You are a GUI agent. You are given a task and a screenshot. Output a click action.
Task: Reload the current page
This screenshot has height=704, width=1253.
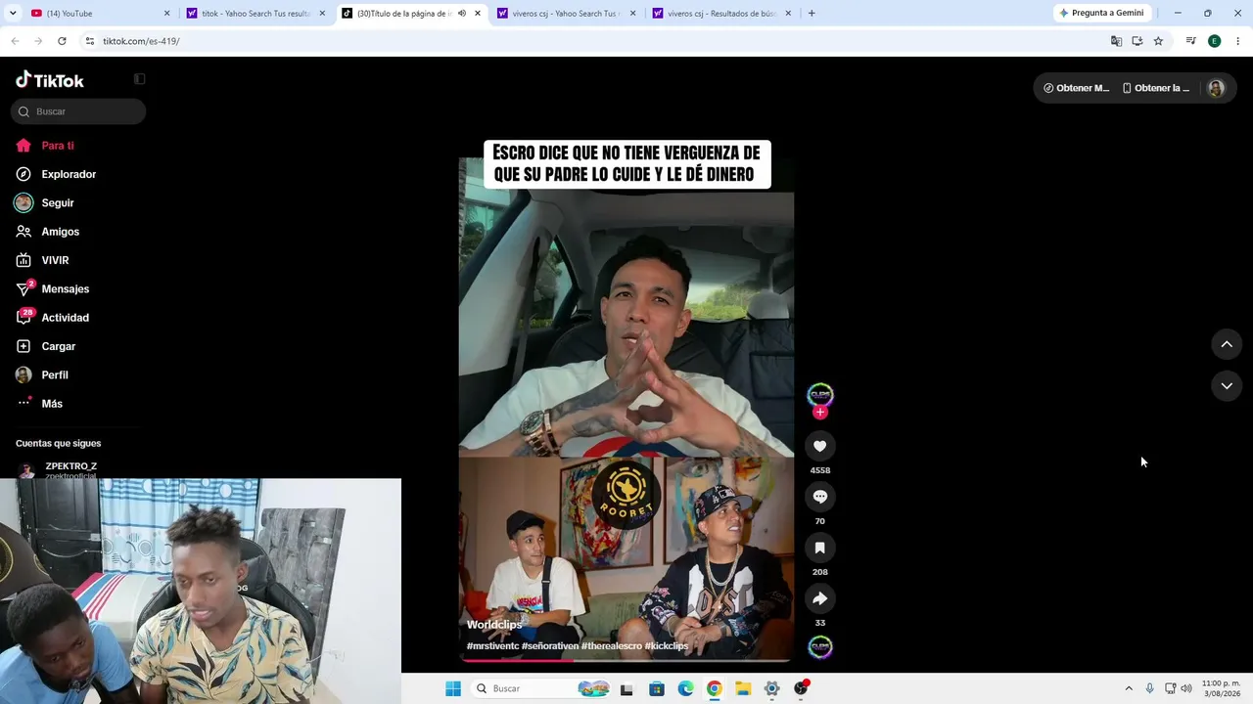(62, 41)
